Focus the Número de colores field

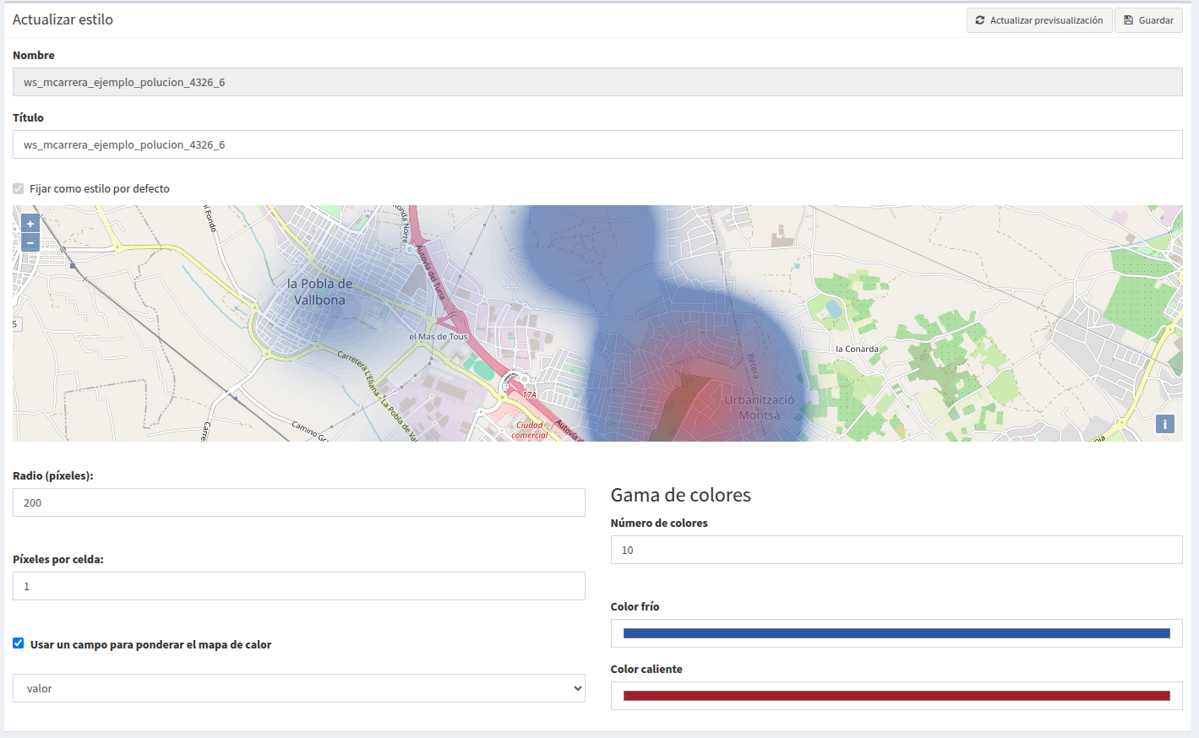click(897, 550)
